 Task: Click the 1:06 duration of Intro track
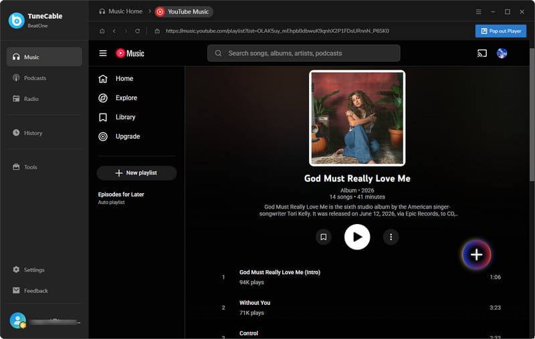click(x=495, y=277)
